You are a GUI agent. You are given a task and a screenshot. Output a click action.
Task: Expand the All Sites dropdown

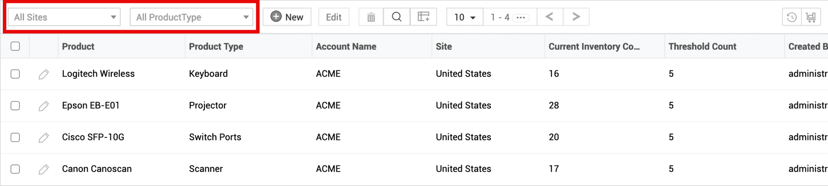(64, 17)
